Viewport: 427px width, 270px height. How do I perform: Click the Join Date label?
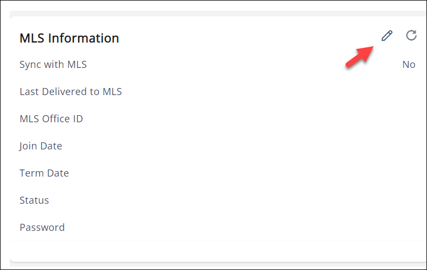pyautogui.click(x=41, y=146)
